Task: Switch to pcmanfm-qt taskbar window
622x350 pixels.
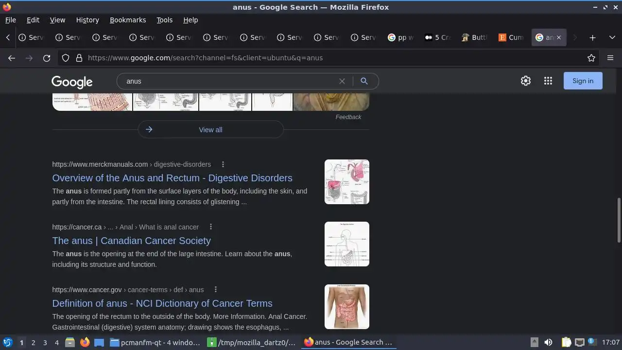Action: 155,342
